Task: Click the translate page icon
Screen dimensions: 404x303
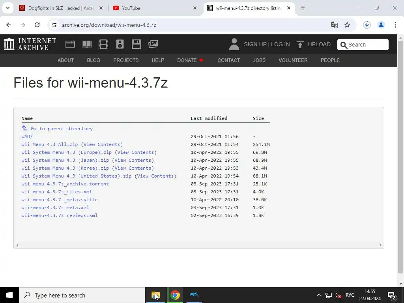Action: point(335,25)
